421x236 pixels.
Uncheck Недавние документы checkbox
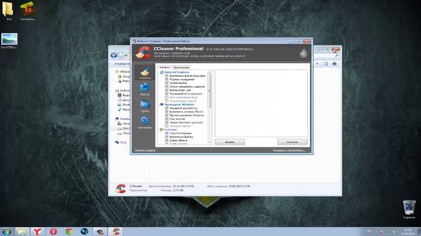(x=166, y=108)
